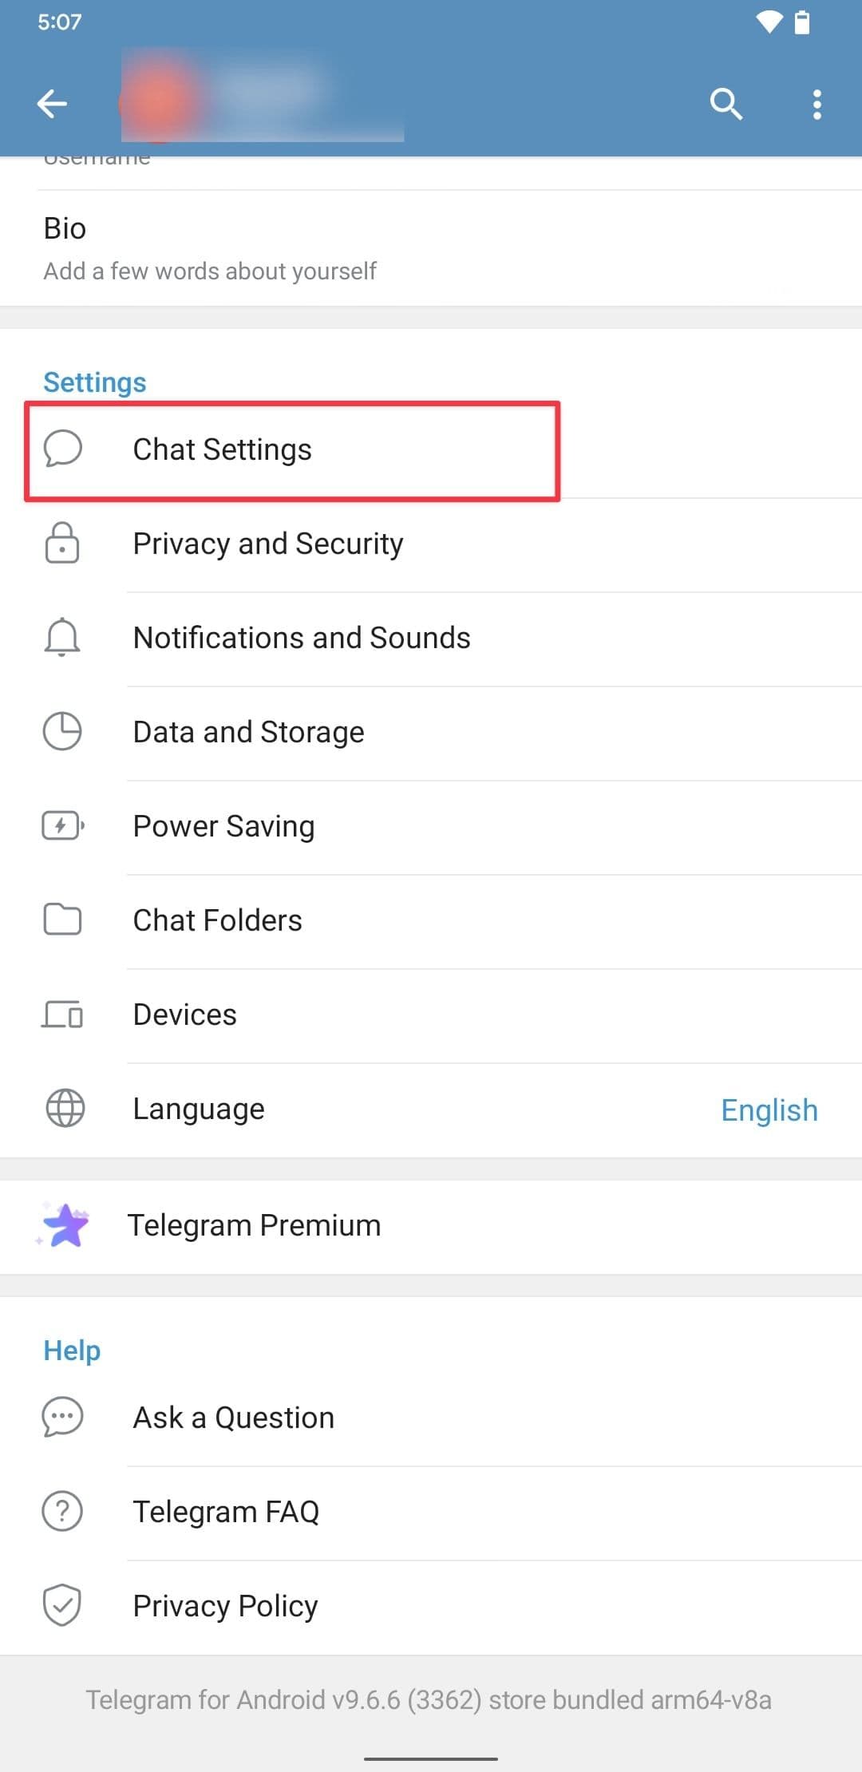
Task: Open Chat Settings
Action: [222, 450]
